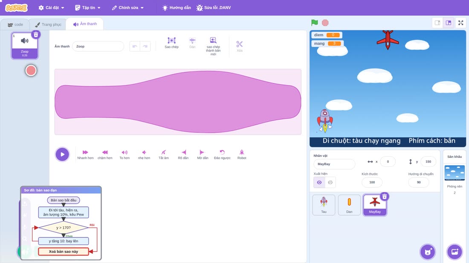Open the code tab
Image resolution: width=469 pixels, height=263 pixels.
15,25
